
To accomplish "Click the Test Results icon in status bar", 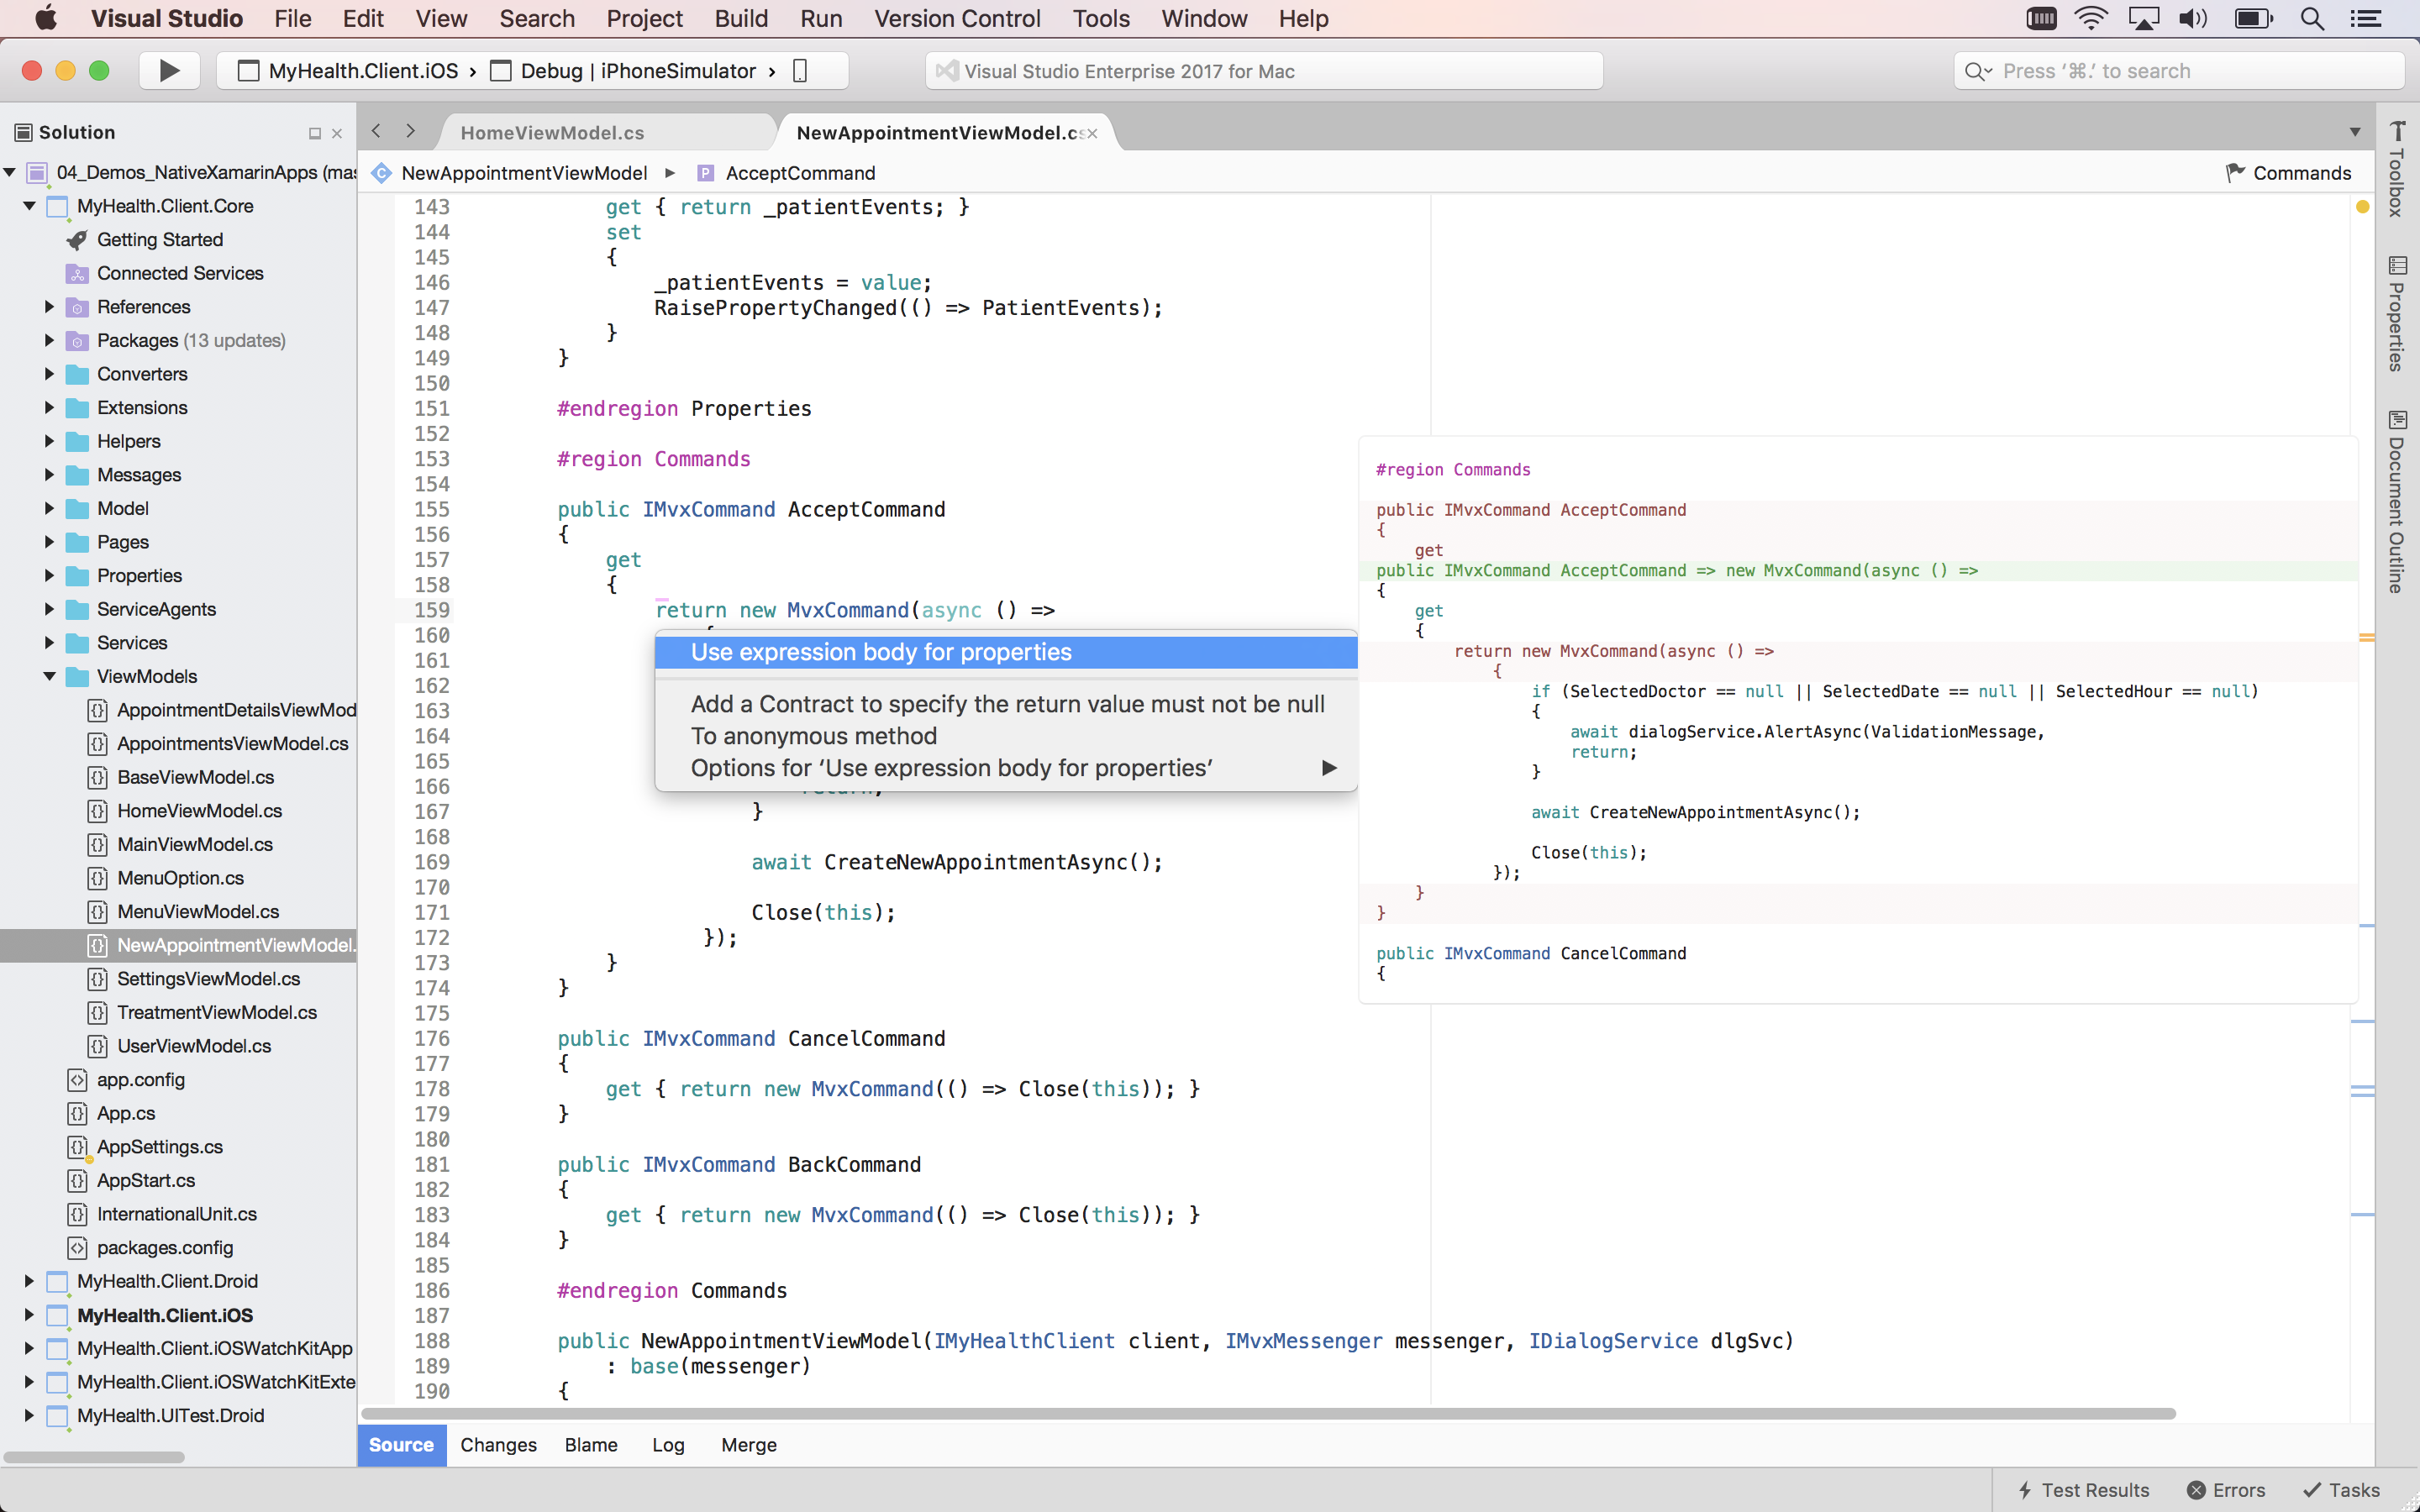I will click(x=2024, y=1489).
